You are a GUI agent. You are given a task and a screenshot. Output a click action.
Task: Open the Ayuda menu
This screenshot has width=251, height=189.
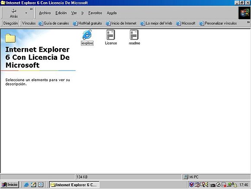tap(112, 13)
